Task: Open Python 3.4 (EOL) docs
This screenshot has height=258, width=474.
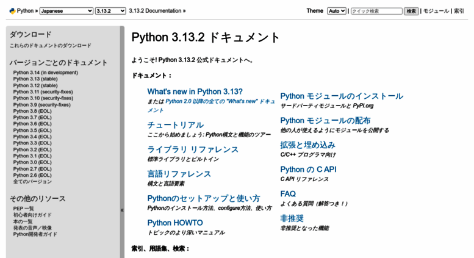Action: click(32, 137)
